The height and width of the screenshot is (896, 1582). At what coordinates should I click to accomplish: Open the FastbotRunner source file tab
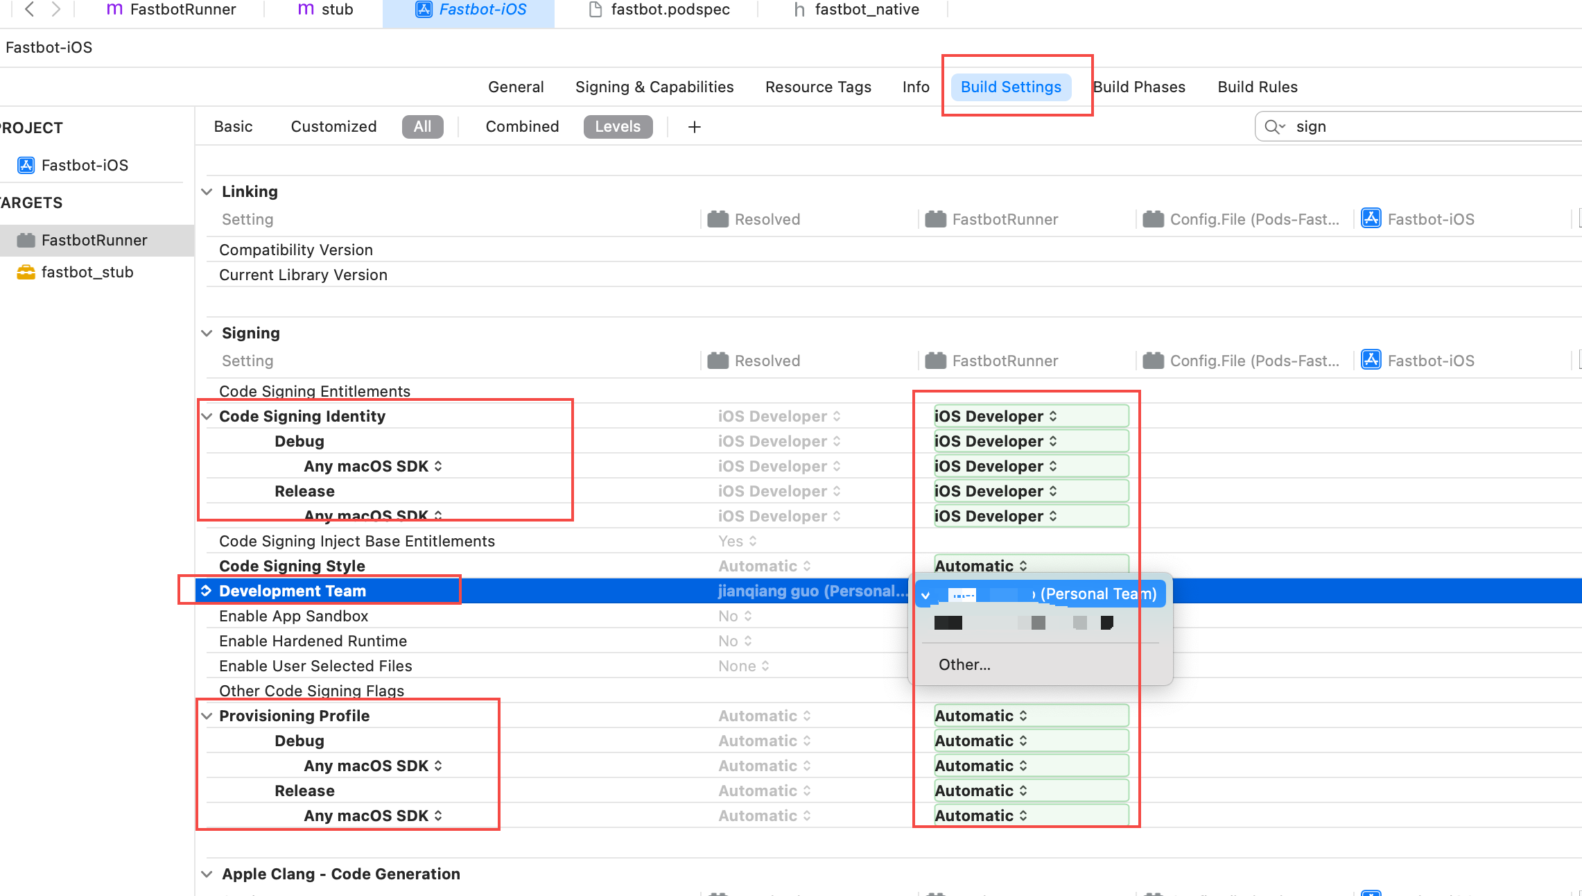[x=171, y=10]
